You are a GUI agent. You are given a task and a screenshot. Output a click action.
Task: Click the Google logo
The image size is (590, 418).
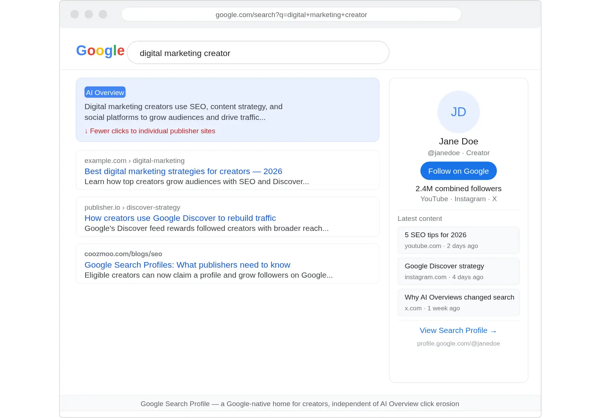tap(100, 51)
